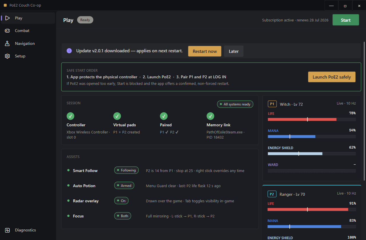Click P1 LIFE bar at 78%

tap(312, 119)
